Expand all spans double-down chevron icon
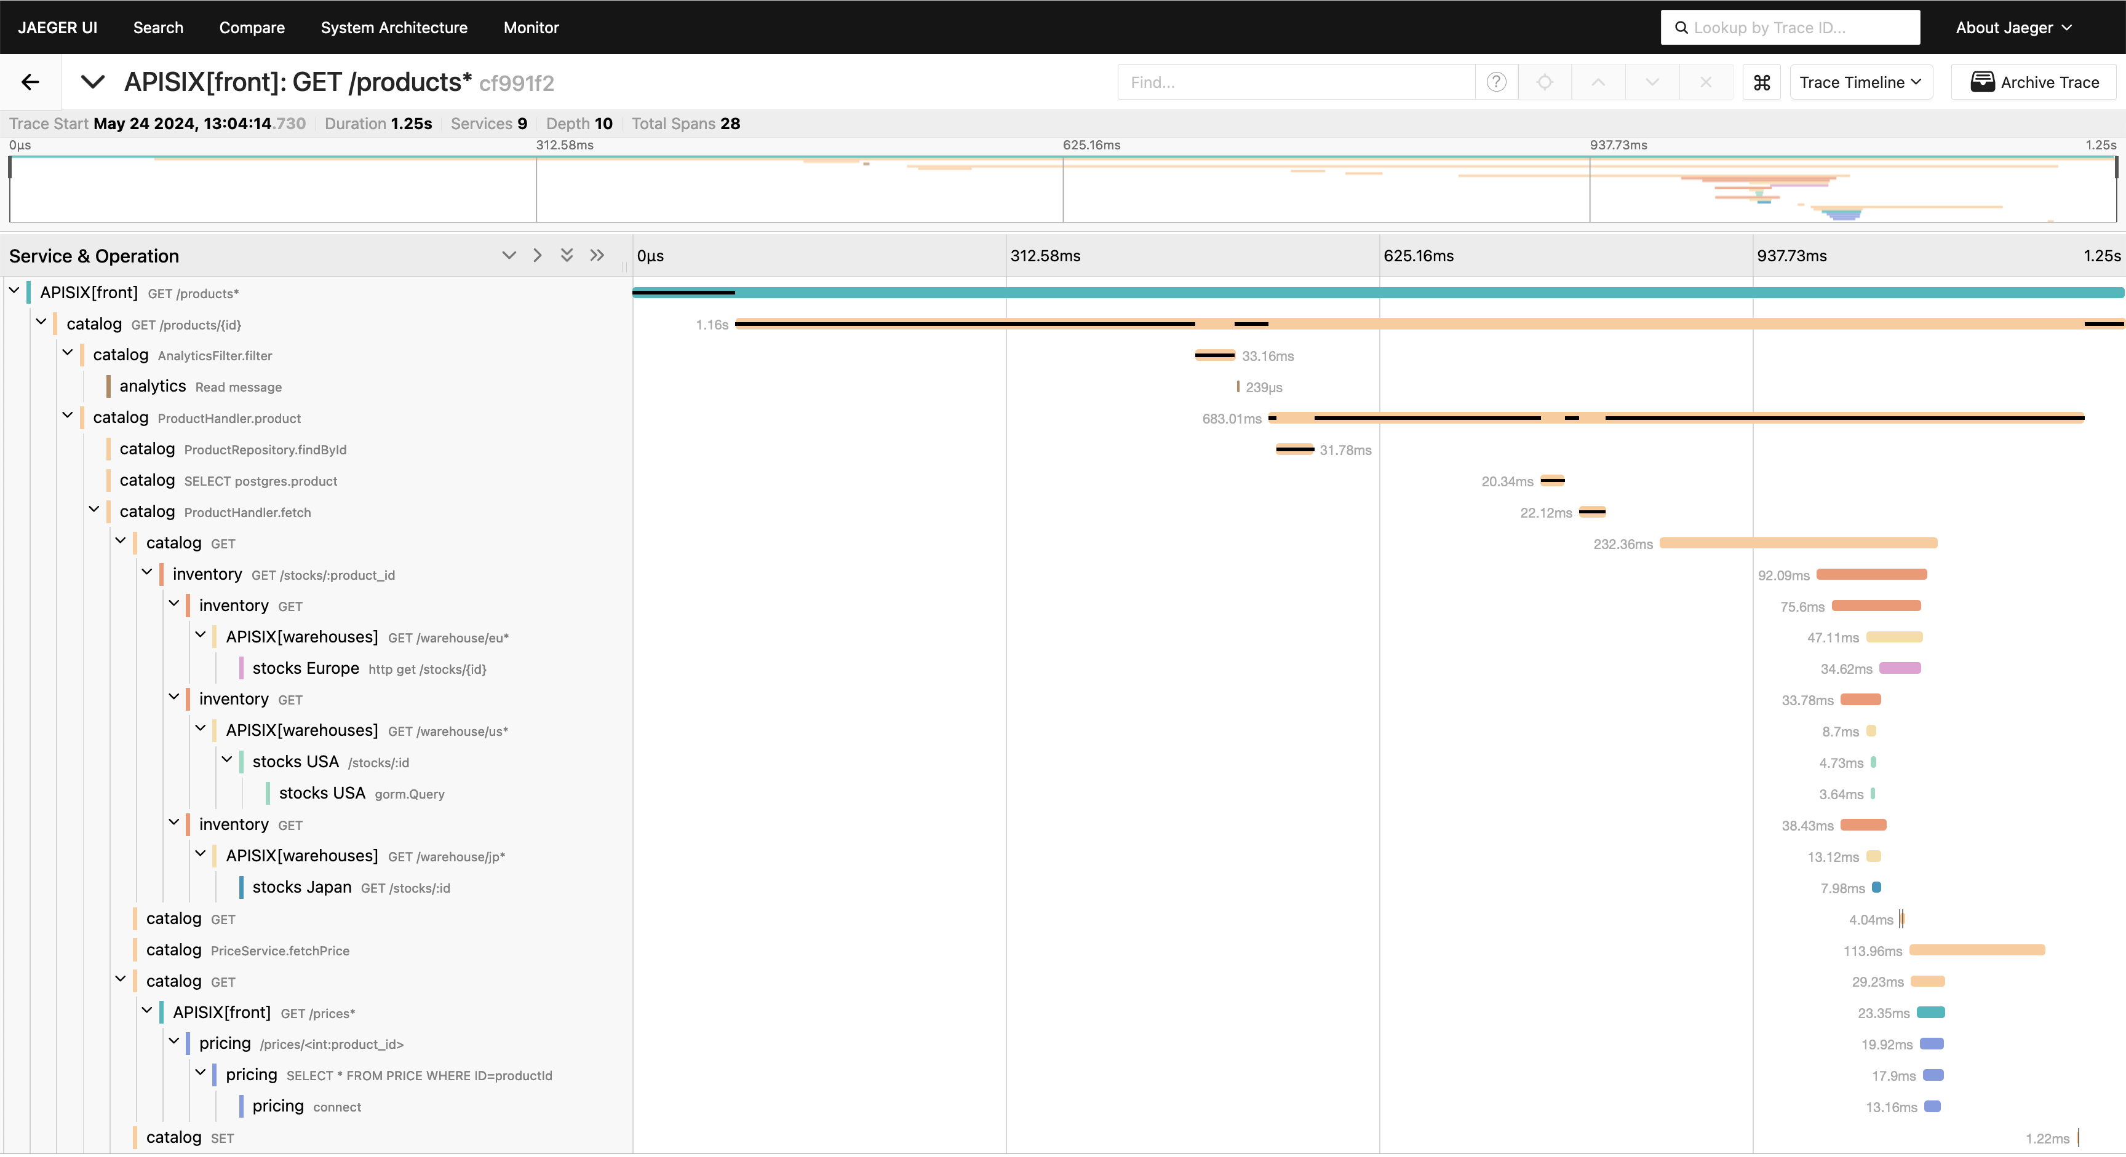 [566, 256]
